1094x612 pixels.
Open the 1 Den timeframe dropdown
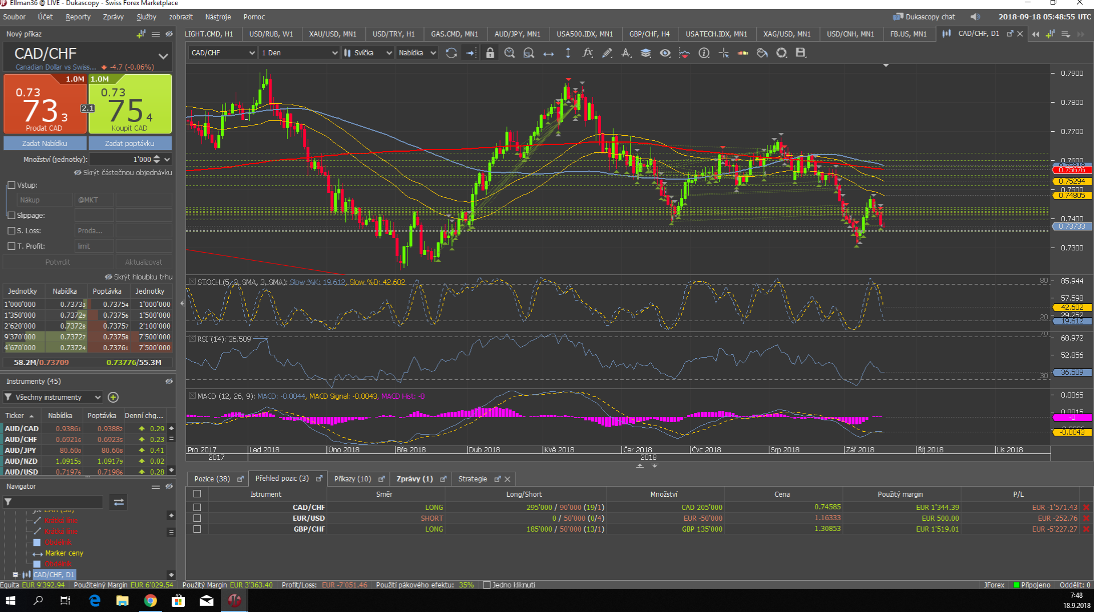(299, 53)
